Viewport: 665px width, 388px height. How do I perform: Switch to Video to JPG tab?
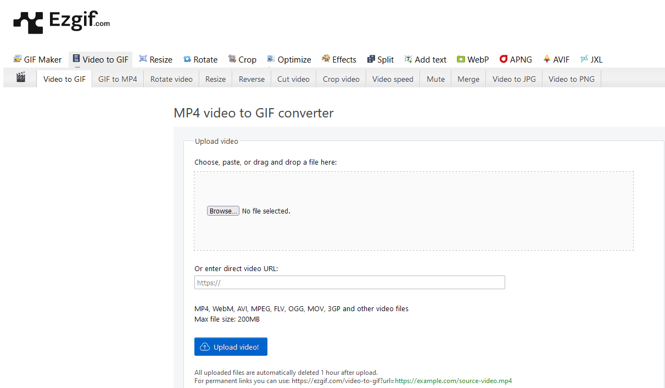514,79
